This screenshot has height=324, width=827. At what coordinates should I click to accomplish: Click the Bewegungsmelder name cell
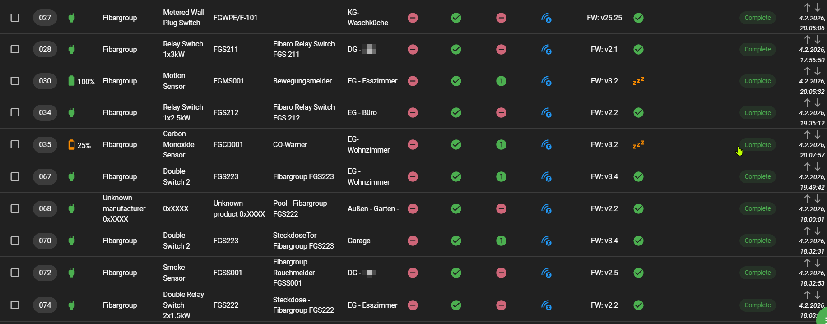[302, 81]
